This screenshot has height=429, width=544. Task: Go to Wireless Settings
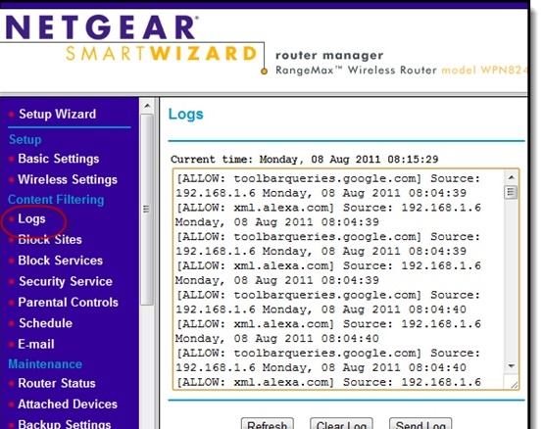68,179
